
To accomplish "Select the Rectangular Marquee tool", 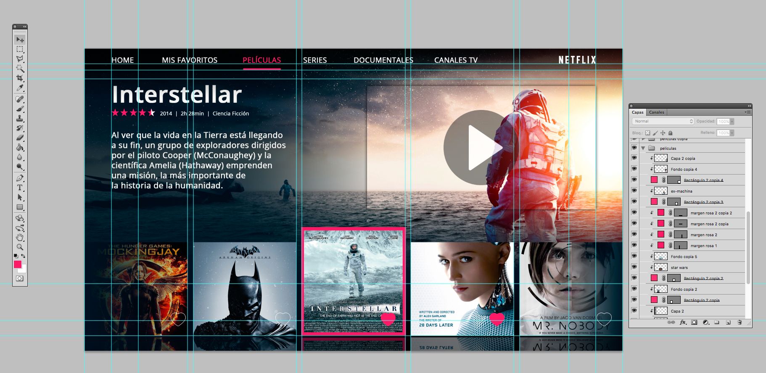I will click(20, 49).
